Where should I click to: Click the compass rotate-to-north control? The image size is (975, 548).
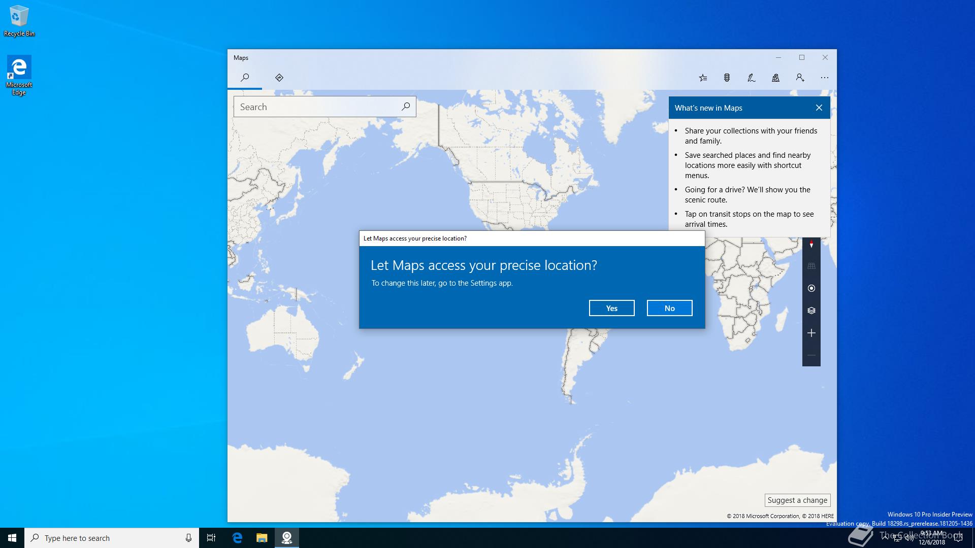tap(811, 245)
